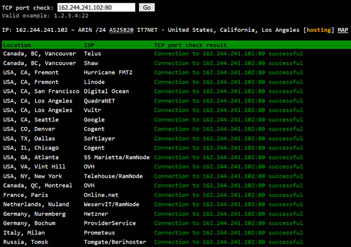Click the USA, CA, Seattle location
The height and width of the screenshot is (247, 351).
point(31,120)
